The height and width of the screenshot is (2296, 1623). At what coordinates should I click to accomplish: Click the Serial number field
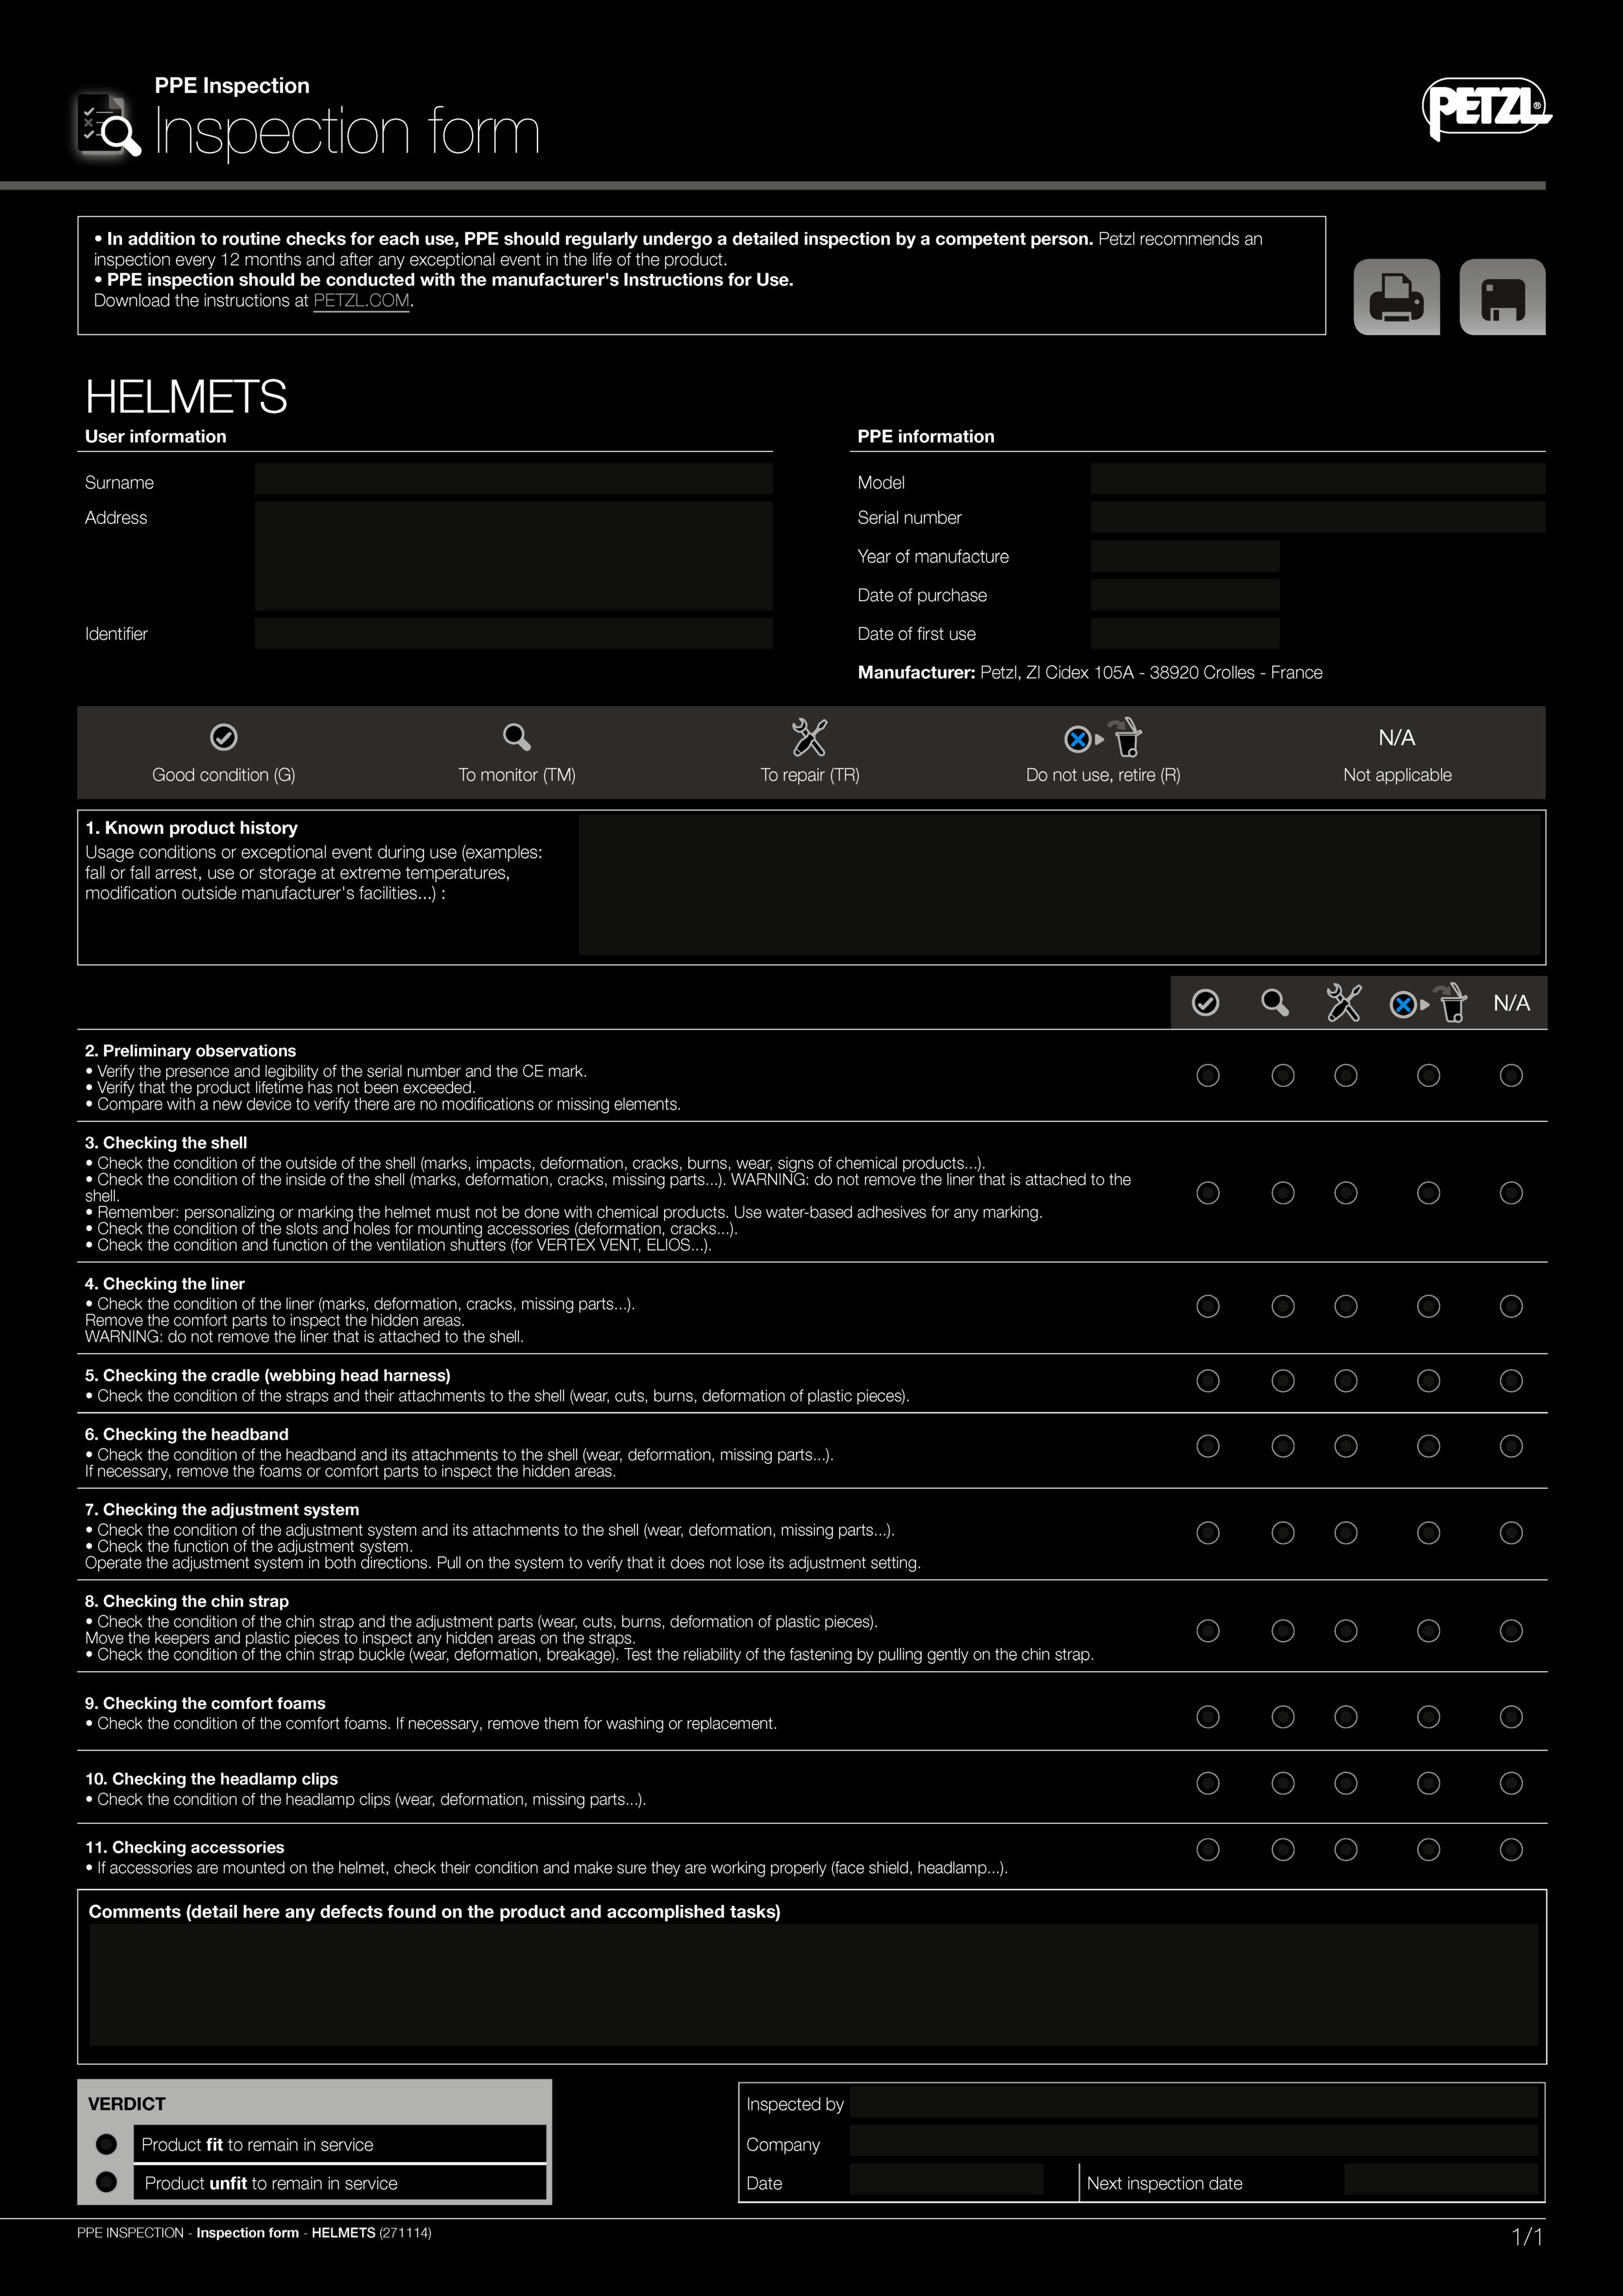click(1317, 517)
